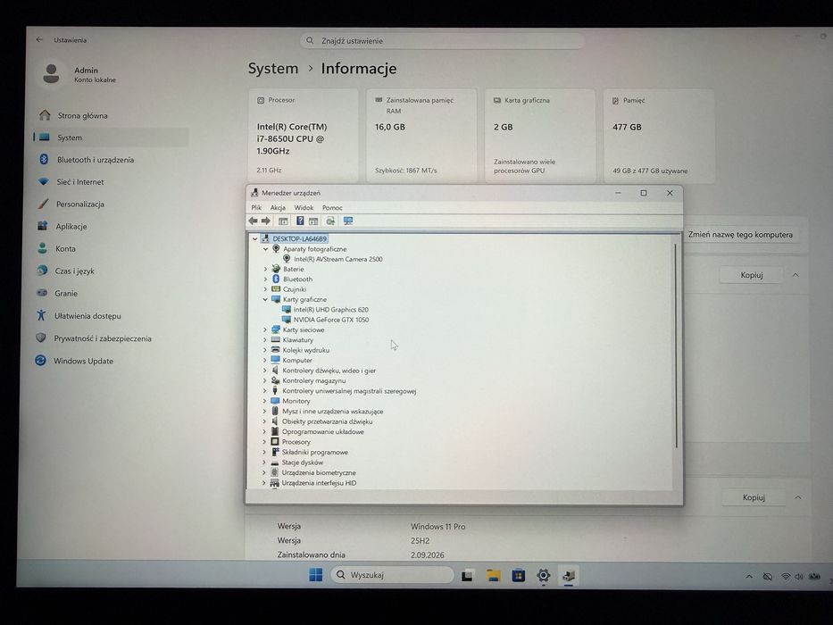
Task: Click the Znajdź ustawienie search field
Action: click(x=442, y=40)
